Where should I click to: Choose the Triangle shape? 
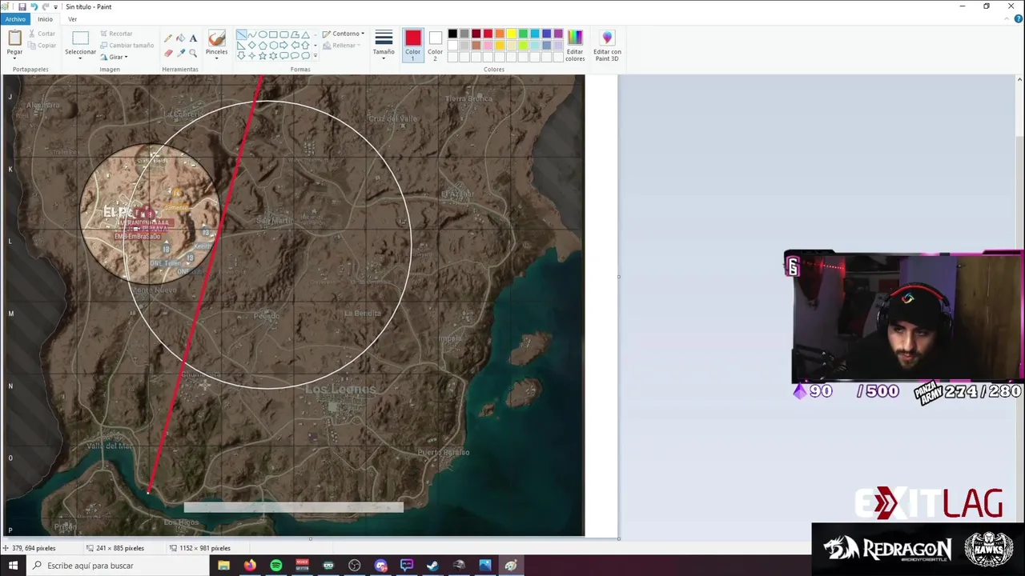[305, 34]
